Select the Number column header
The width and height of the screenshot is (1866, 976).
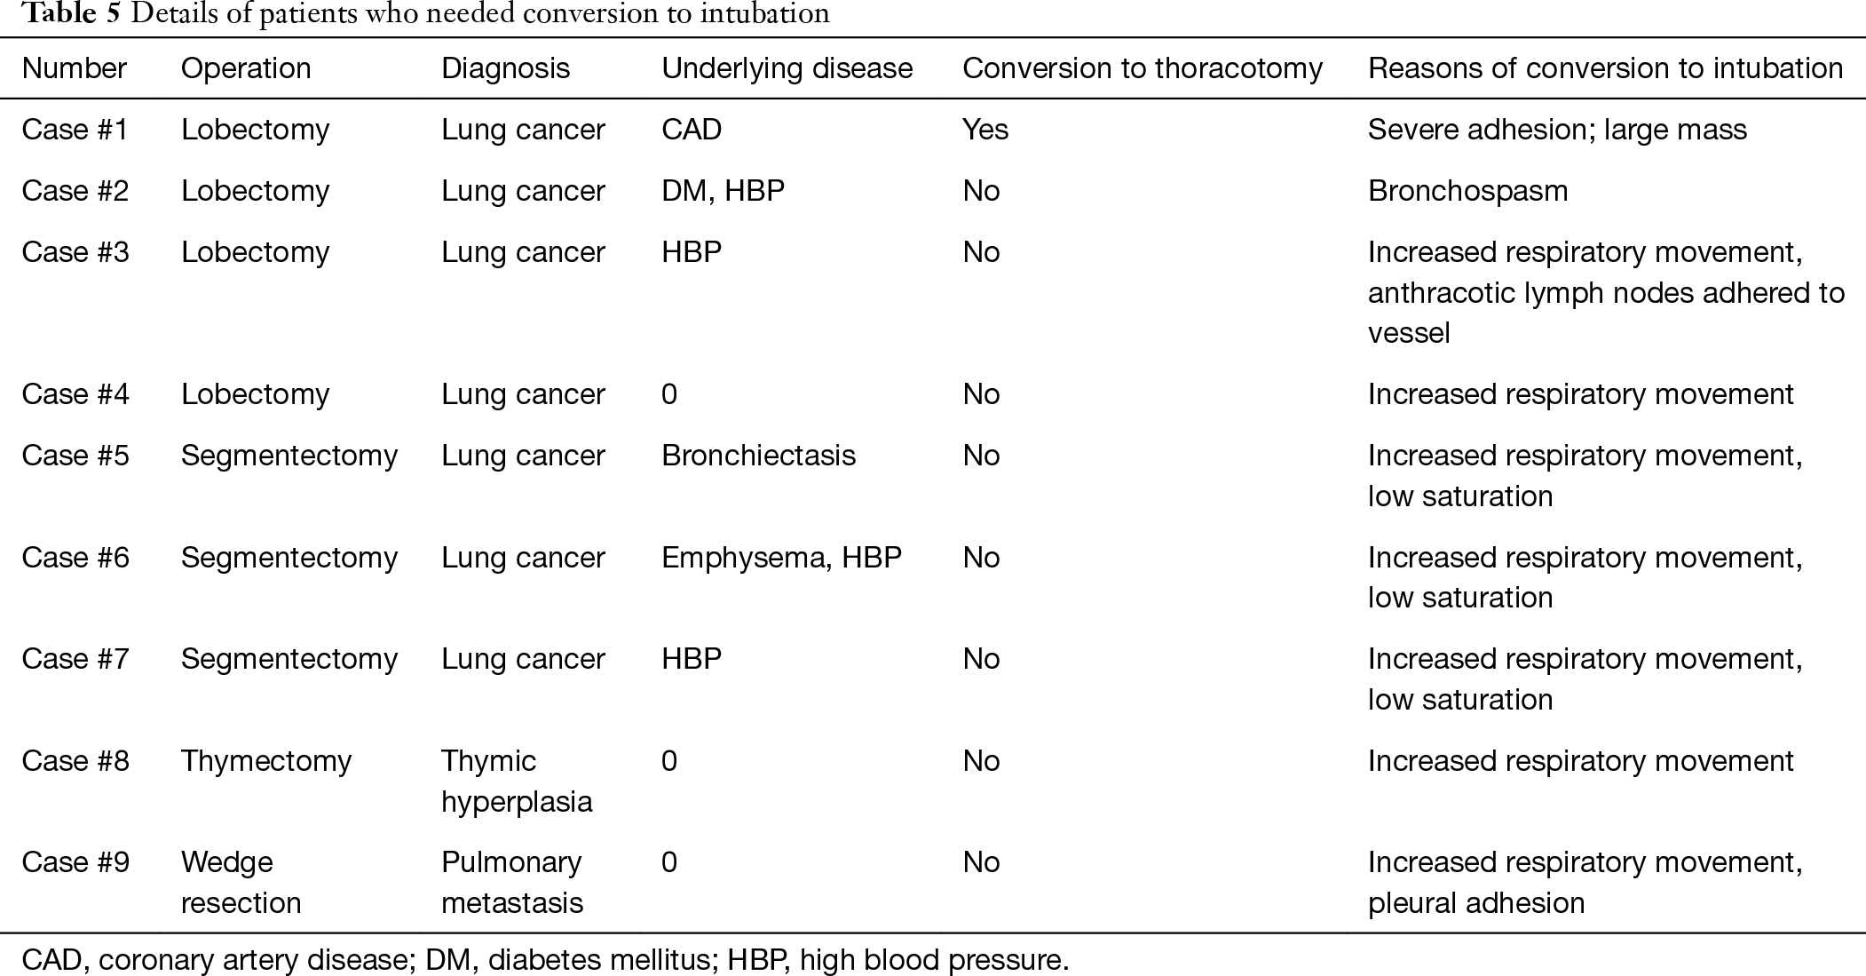click(x=75, y=68)
